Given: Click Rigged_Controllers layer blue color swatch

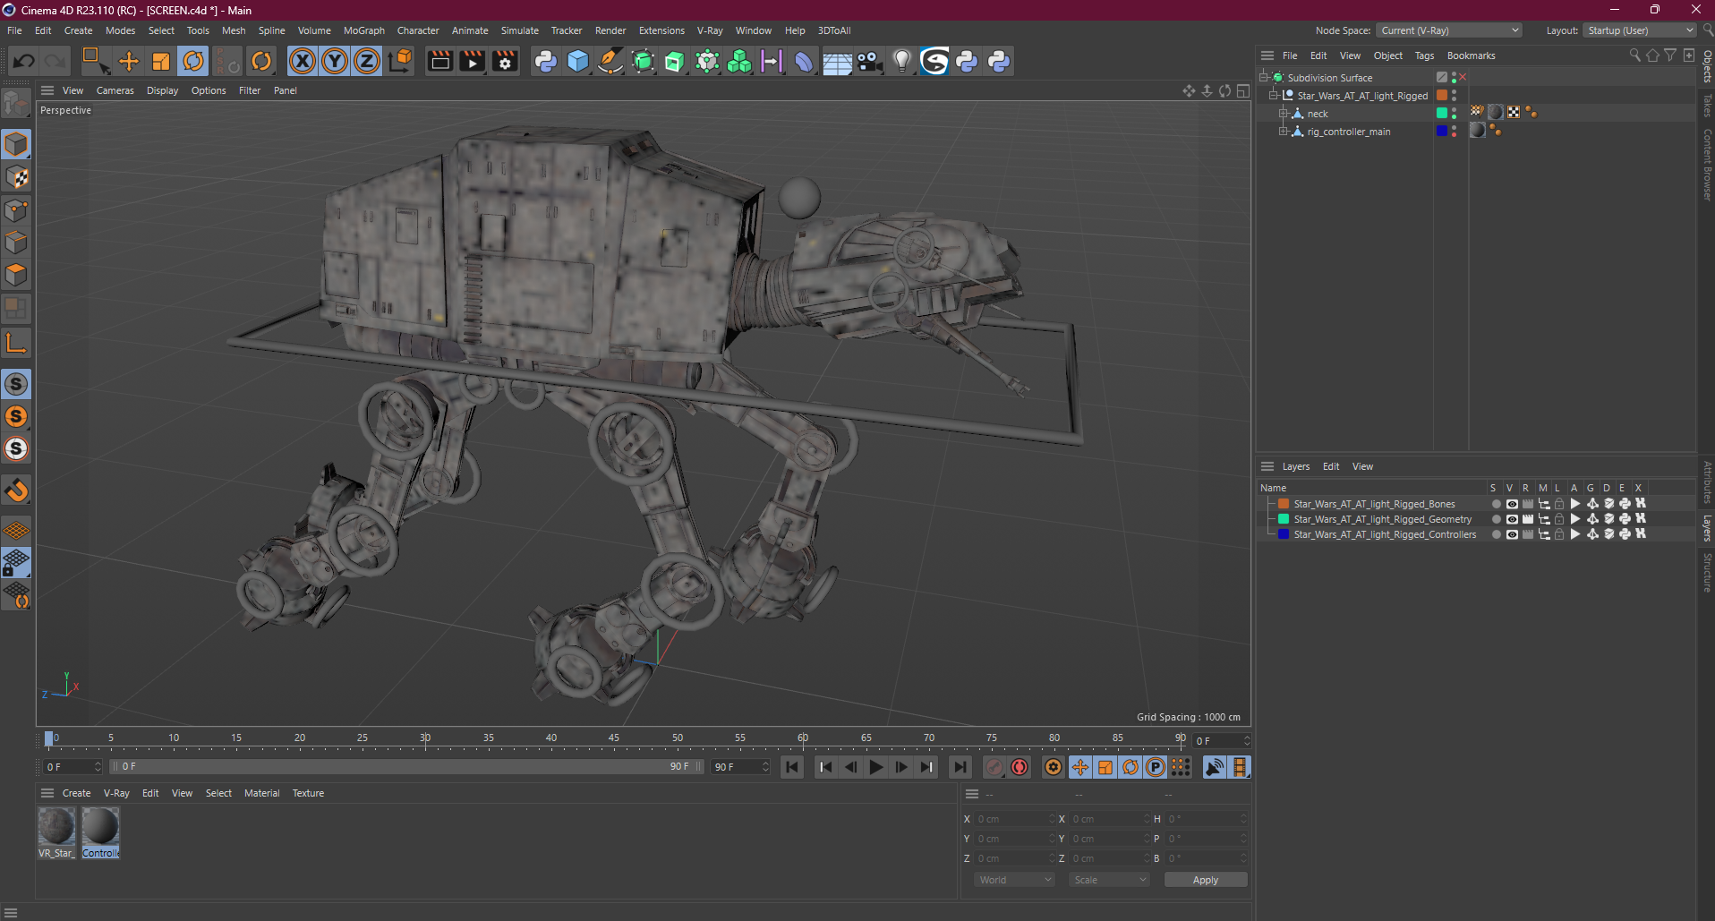Looking at the screenshot, I should click(1283, 534).
